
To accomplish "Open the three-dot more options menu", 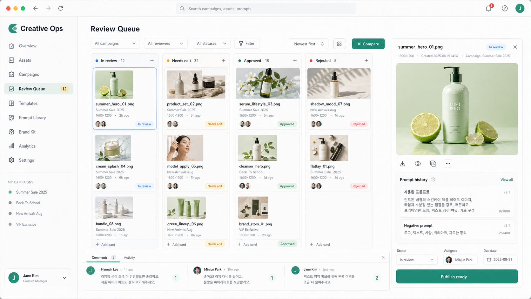I will point(448,164).
